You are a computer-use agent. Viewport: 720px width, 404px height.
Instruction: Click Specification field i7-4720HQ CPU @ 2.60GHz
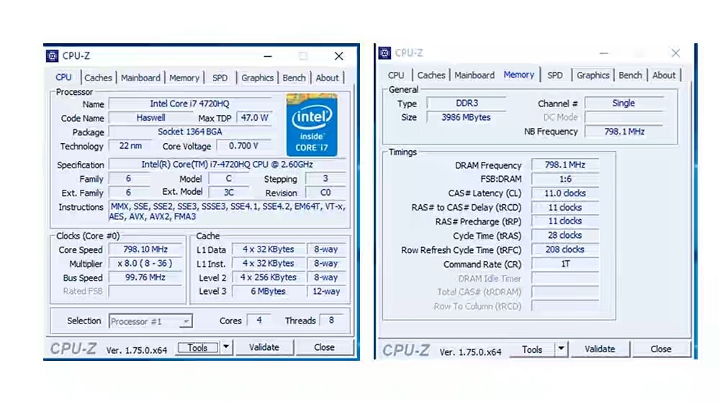(227, 165)
